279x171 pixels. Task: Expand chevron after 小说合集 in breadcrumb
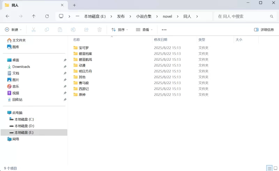[157, 16]
